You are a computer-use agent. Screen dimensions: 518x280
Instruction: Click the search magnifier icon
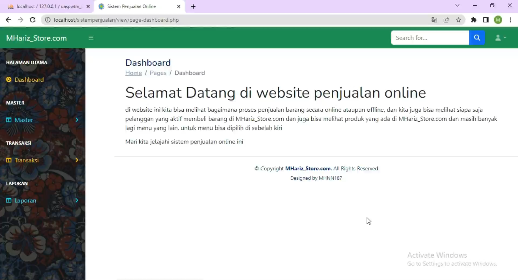[x=477, y=38]
